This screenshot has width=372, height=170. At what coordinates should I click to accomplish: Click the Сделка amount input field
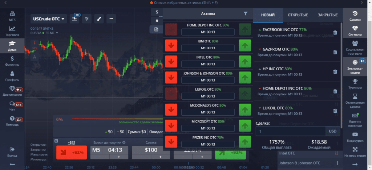291,131
